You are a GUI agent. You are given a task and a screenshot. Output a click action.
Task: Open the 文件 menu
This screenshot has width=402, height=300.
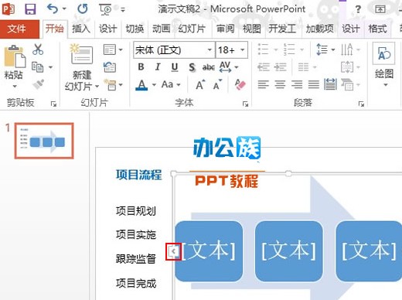(17, 29)
